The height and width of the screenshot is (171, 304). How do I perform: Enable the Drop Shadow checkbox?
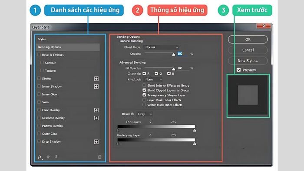pyautogui.click(x=39, y=141)
